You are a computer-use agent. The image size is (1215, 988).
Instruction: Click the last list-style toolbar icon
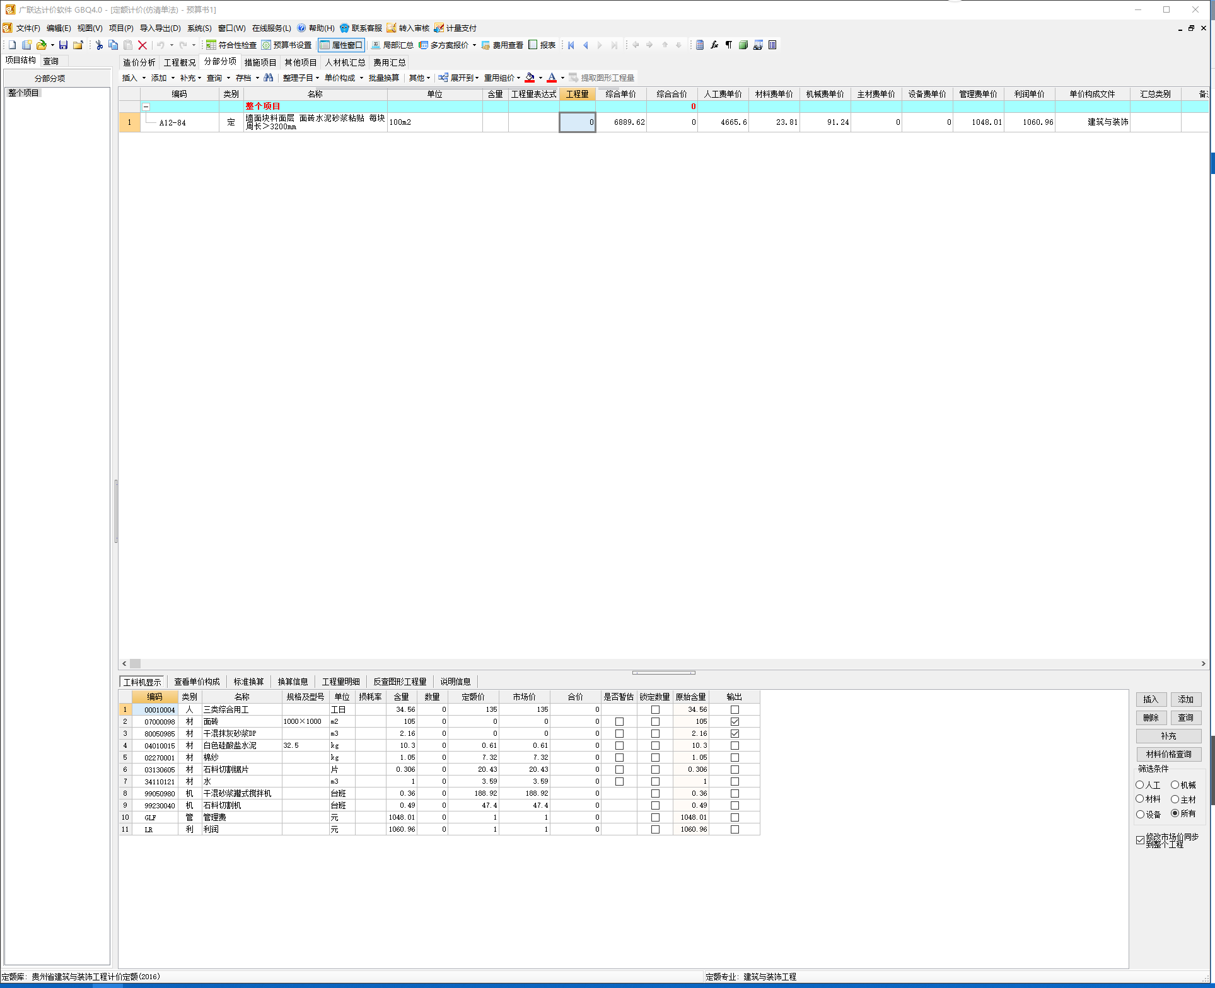772,45
